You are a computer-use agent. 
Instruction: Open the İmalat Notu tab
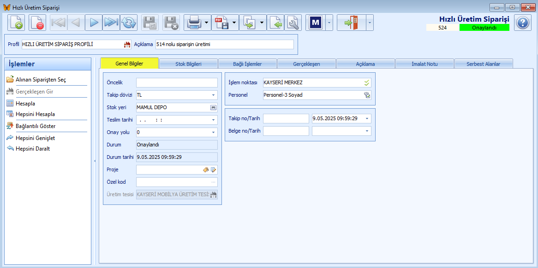[424, 64]
